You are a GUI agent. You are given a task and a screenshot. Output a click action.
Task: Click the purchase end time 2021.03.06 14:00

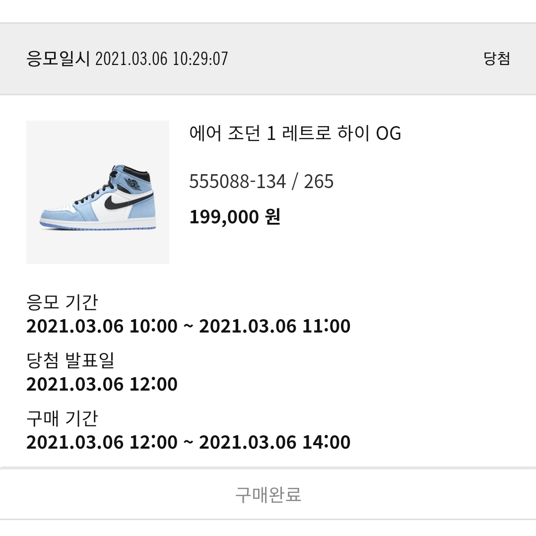click(274, 442)
